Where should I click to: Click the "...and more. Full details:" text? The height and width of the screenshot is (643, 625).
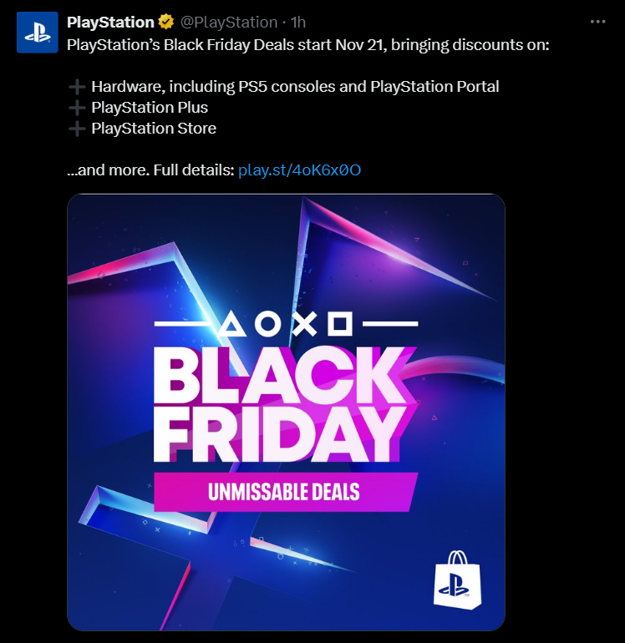pos(150,170)
